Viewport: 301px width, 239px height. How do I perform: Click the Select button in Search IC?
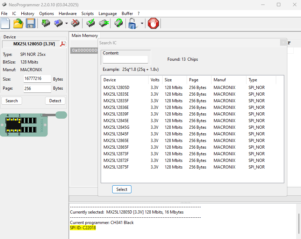tap(122, 189)
